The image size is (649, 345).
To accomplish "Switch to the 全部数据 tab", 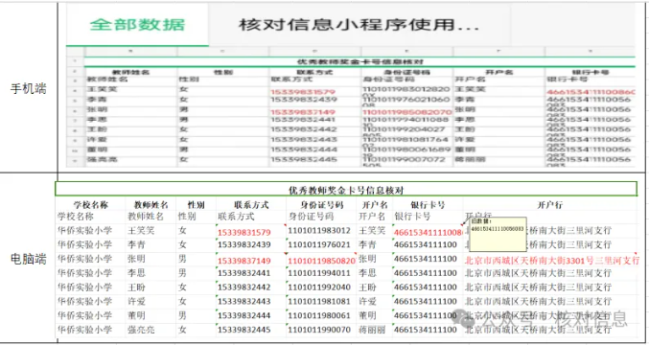I will point(137,25).
